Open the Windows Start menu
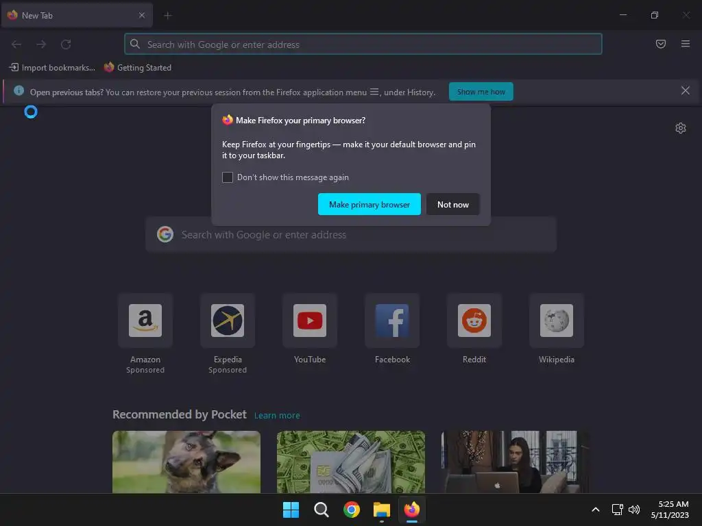Viewport: 702px width, 526px height. [x=291, y=510]
